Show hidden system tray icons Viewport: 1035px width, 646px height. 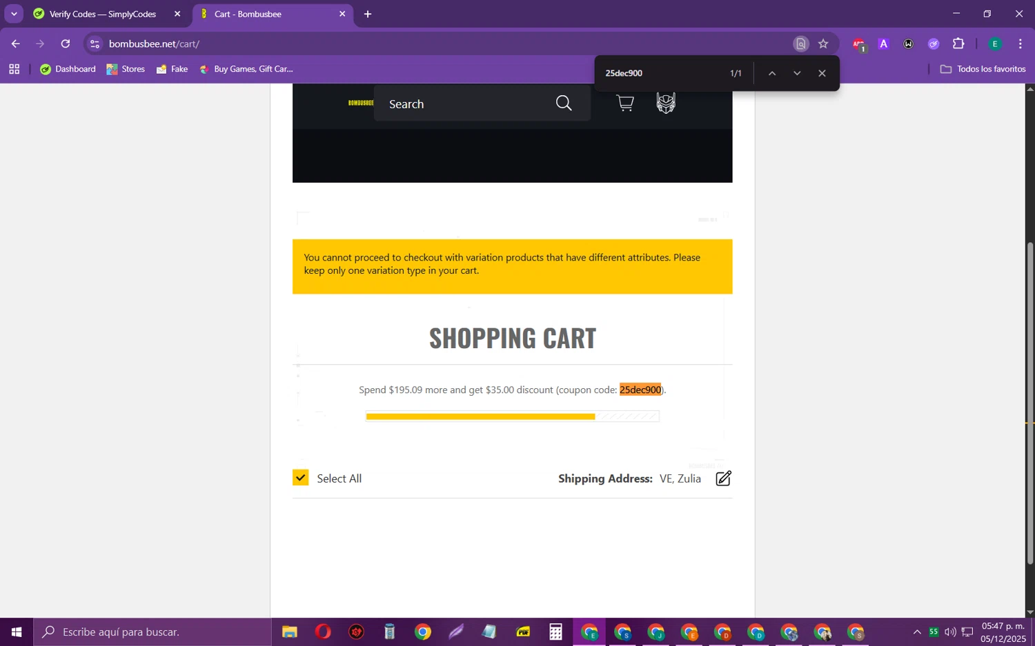pos(917,632)
